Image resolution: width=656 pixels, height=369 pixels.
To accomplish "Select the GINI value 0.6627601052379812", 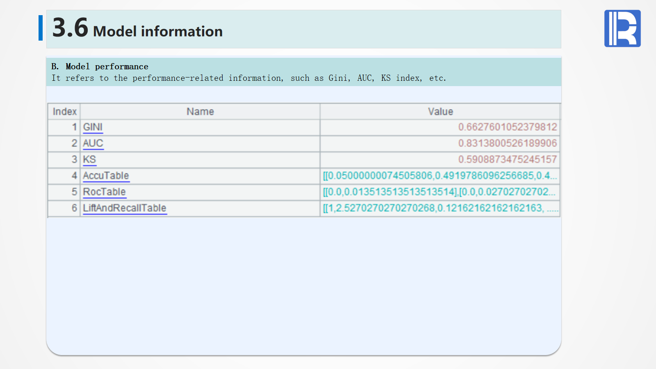I will pos(507,127).
